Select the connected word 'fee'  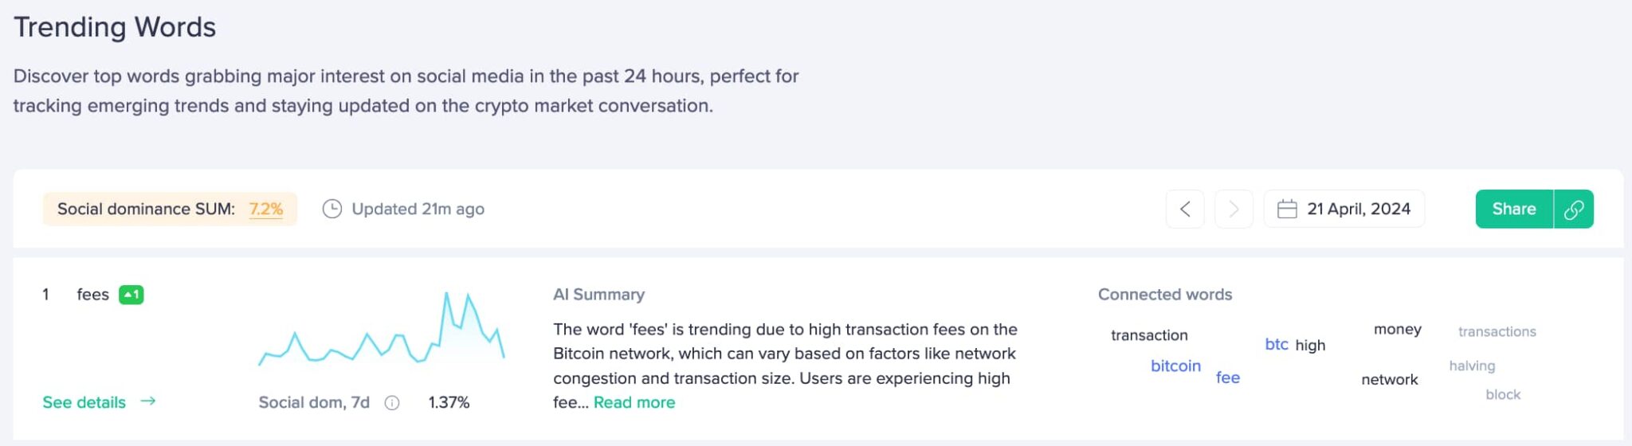[x=1227, y=378]
